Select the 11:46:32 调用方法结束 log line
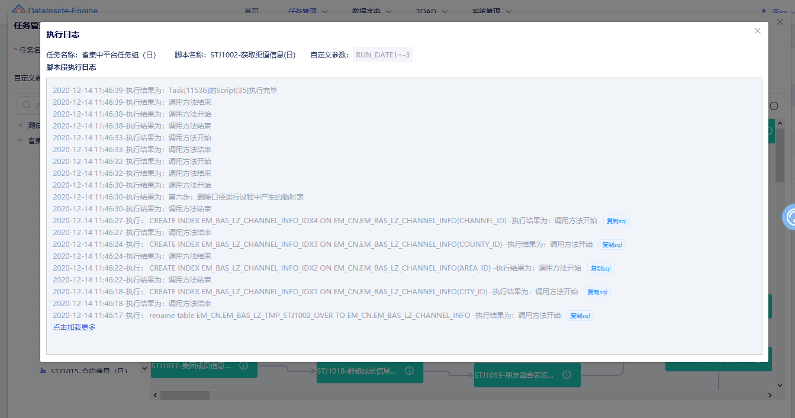The height and width of the screenshot is (418, 795). coord(132,173)
